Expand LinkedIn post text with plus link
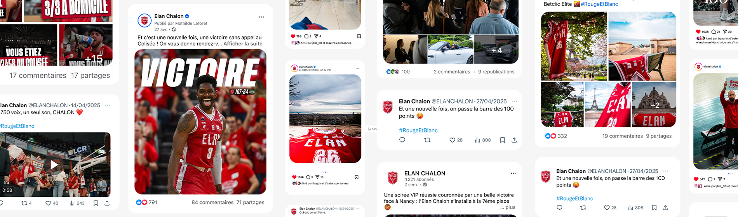This screenshot has height=217, width=738. pyautogui.click(x=510, y=207)
